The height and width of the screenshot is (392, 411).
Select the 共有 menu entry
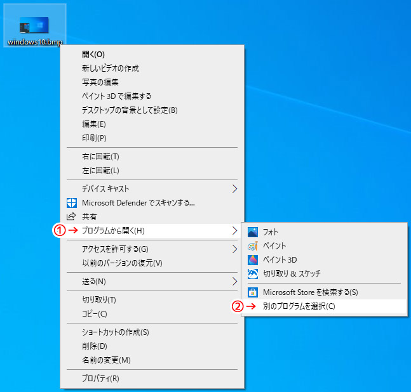[152, 217]
